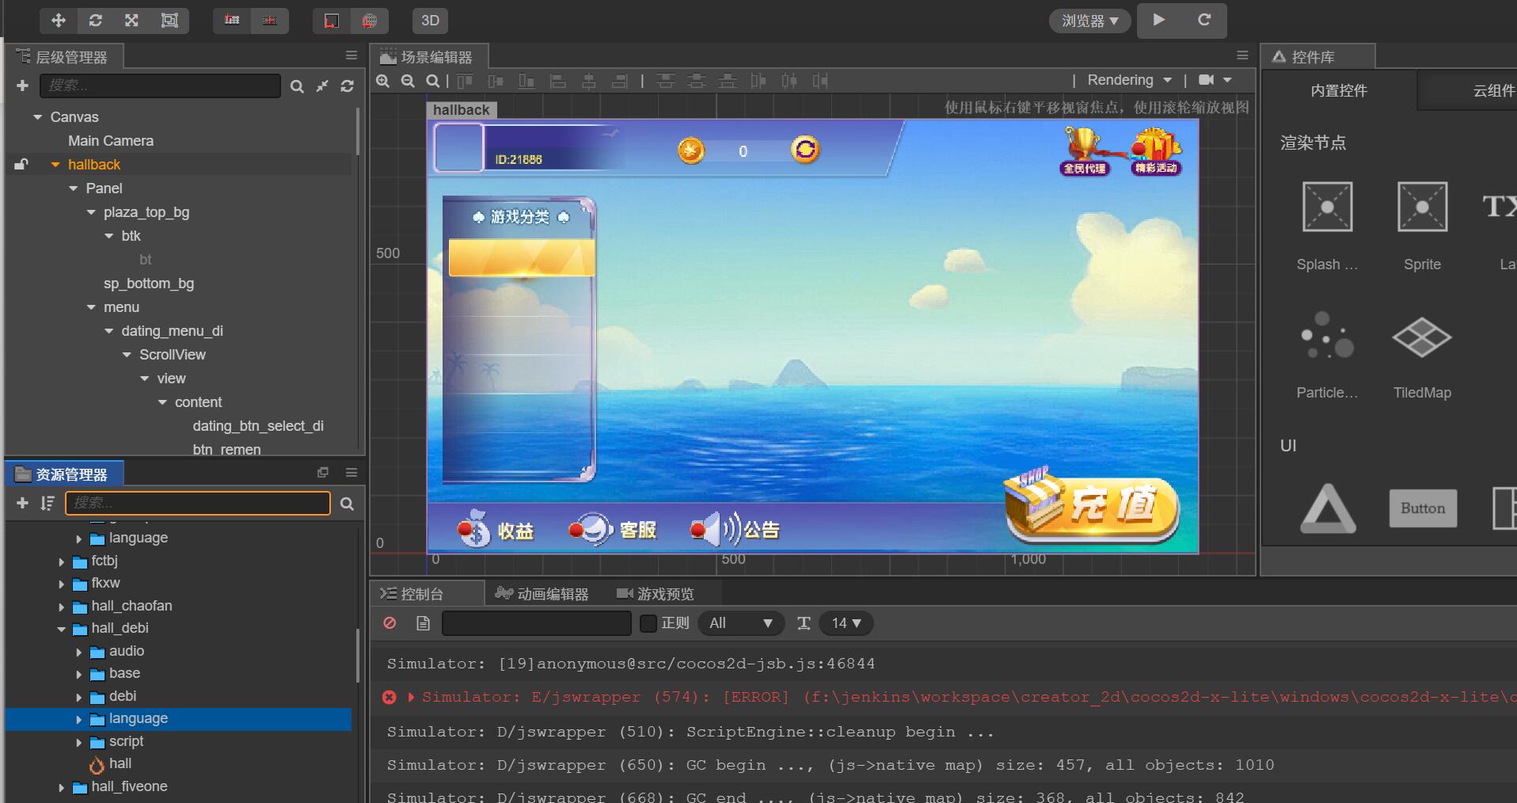
Task: Align selected nodes to right
Action: pyautogui.click(x=620, y=81)
